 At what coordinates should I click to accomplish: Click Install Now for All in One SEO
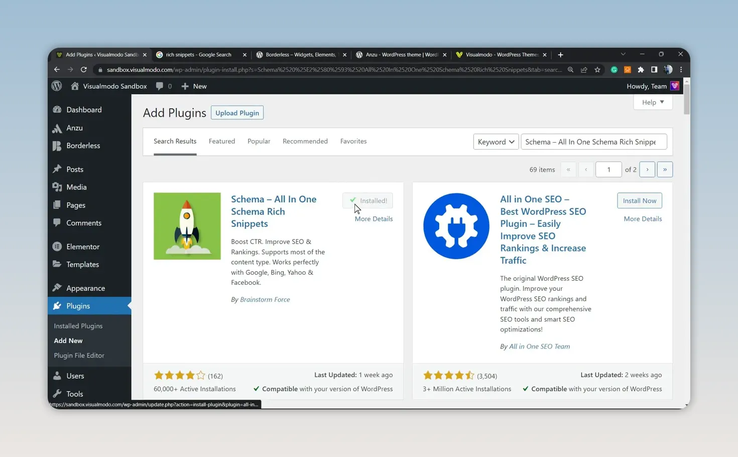coord(640,200)
